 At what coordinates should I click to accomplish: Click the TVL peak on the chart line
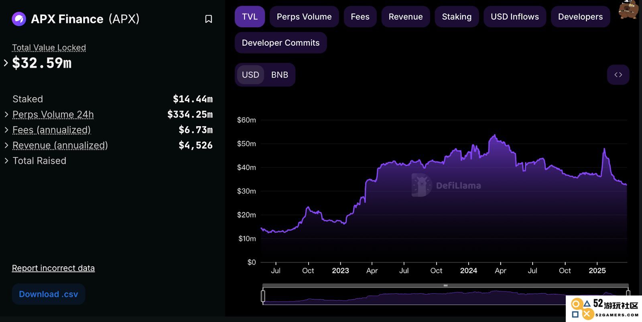pos(495,135)
